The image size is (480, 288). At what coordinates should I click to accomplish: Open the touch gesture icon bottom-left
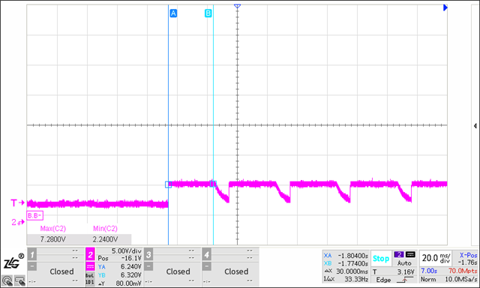(7, 280)
